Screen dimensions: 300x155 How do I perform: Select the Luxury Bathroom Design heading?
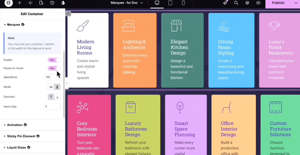[x=136, y=129]
